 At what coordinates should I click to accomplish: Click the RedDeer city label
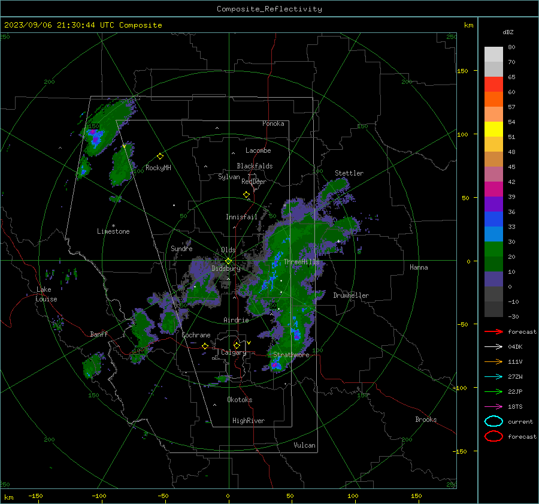pos(254,182)
